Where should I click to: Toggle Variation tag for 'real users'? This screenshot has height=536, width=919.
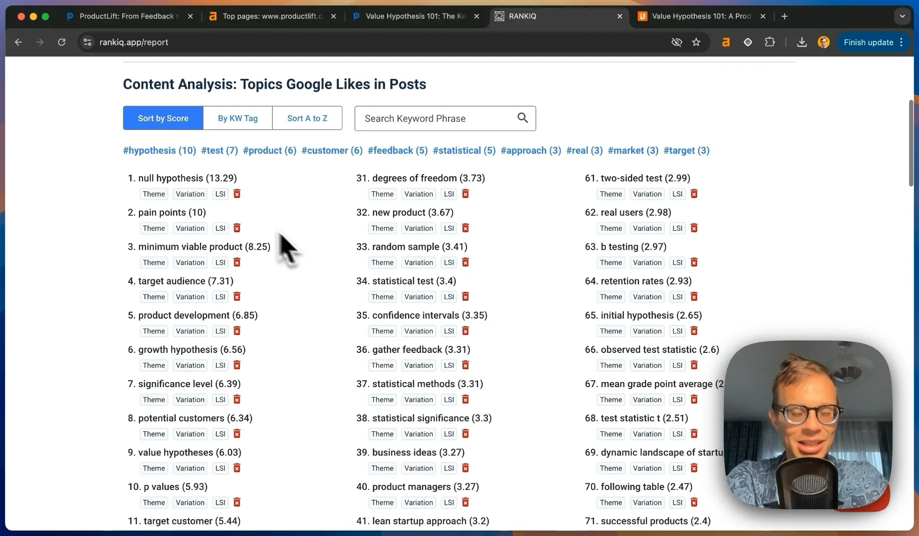pos(647,228)
